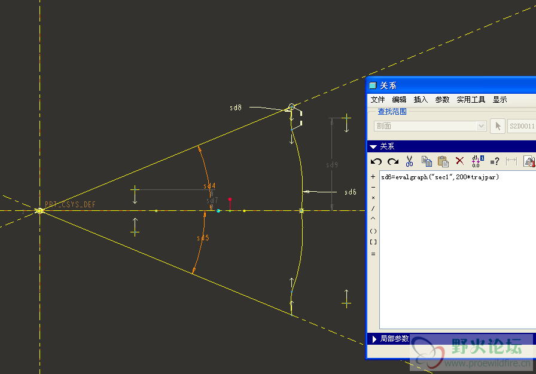Screen dimensions: 536x374
Task: Click the S2D0011 name field
Action: pyautogui.click(x=521, y=126)
